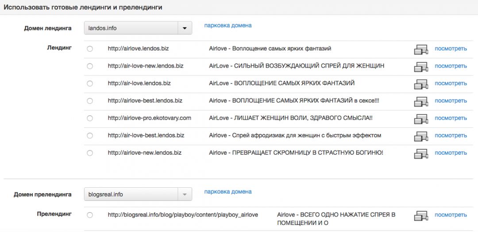Click URL text http://air-love.lendos.biz
This screenshot has width=478, height=232.
click(x=139, y=84)
